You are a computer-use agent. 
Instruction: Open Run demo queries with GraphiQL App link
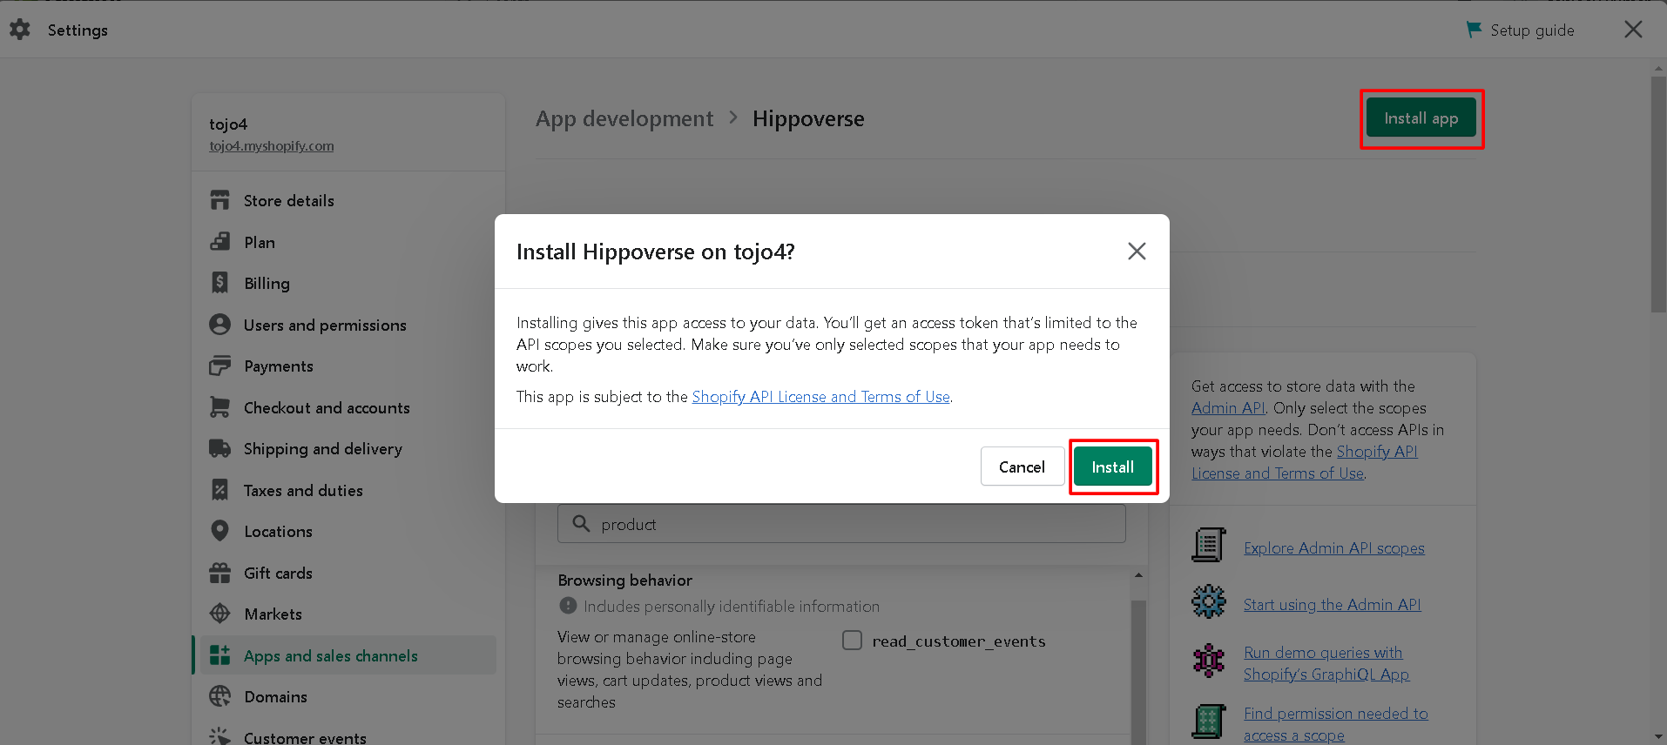click(x=1326, y=663)
